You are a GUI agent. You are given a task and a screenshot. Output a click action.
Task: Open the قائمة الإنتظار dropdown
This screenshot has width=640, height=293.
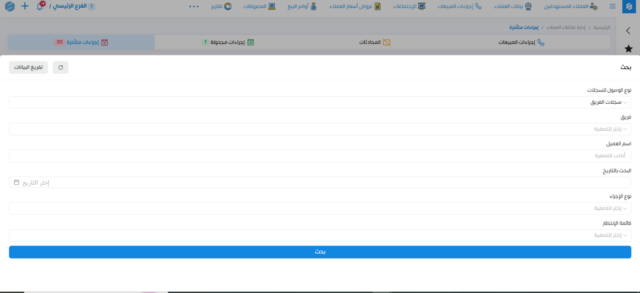click(x=320, y=235)
